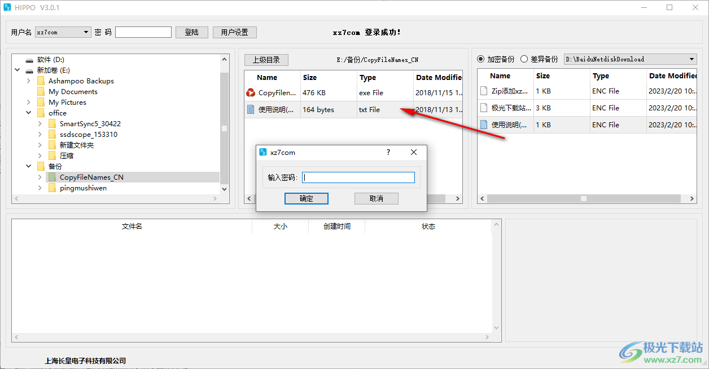
Task: Expand the ssdscope_153310 node
Action: pyautogui.click(x=40, y=135)
